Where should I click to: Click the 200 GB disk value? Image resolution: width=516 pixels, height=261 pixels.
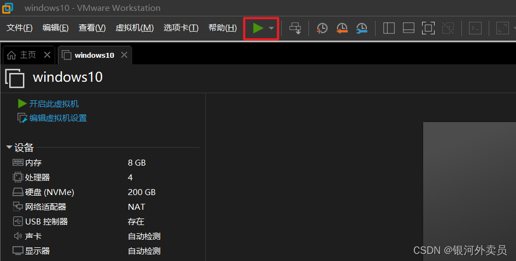tap(141, 192)
